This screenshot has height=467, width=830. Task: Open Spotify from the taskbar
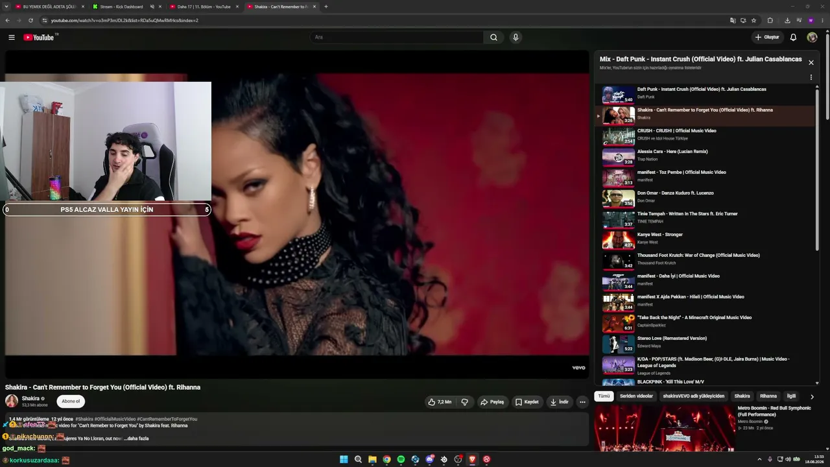click(401, 459)
